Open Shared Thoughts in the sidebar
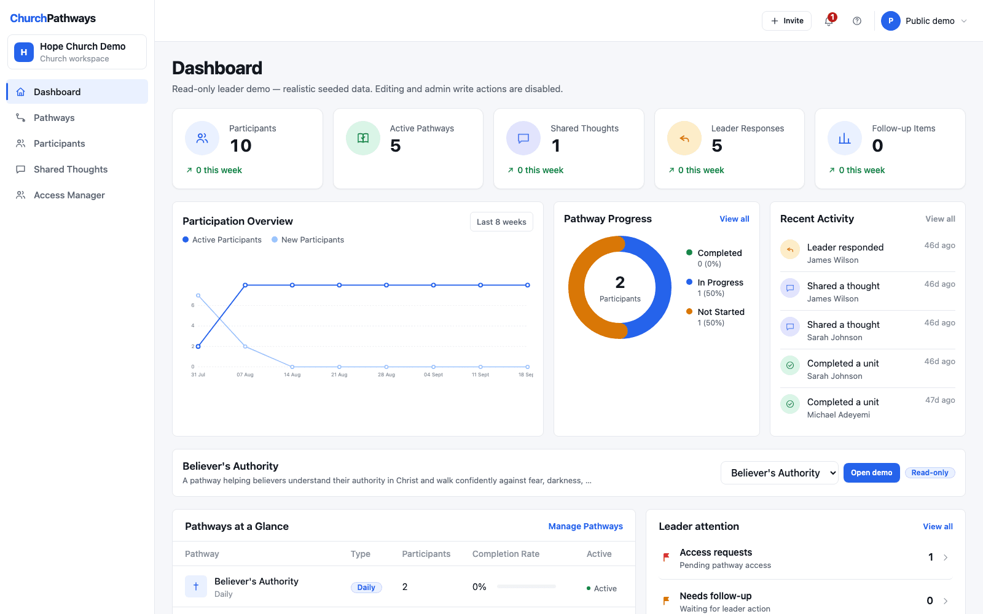Viewport: 983px width, 614px height. [77, 169]
